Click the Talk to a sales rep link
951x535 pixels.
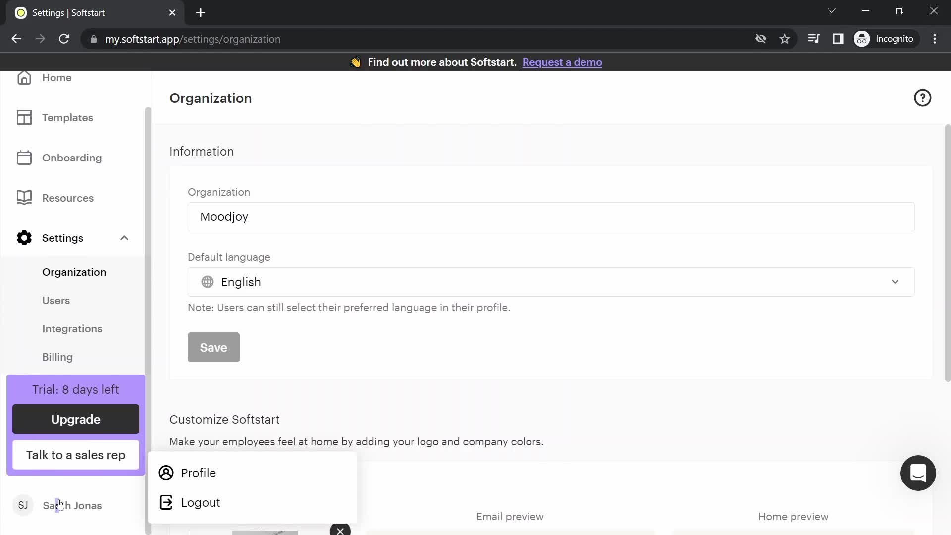76,455
